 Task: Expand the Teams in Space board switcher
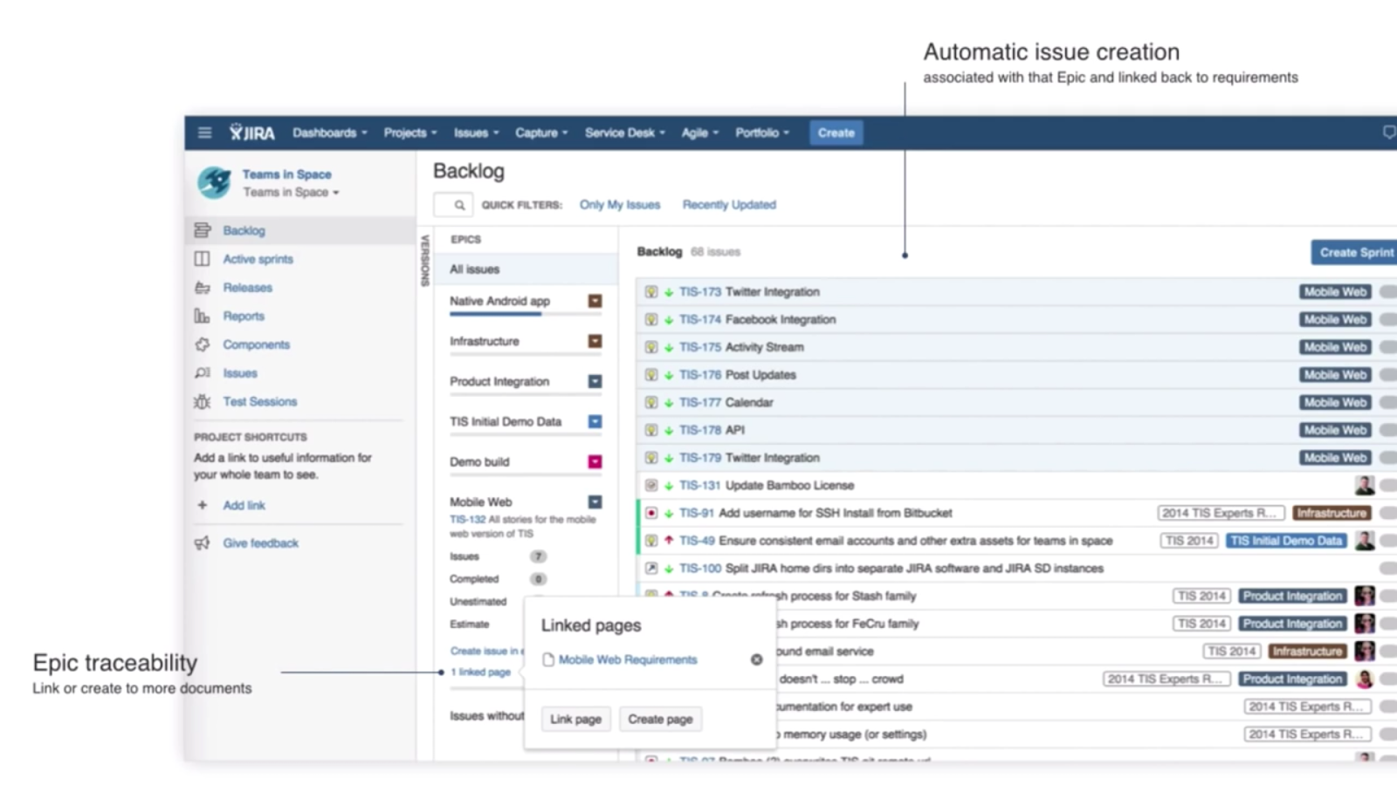point(291,193)
